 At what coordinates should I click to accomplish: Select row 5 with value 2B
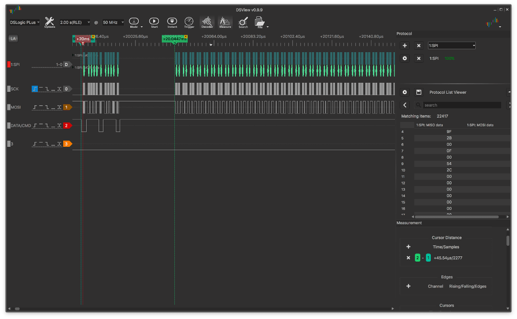tap(455, 138)
